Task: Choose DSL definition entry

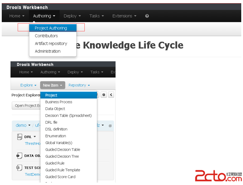Action: pyautogui.click(x=69, y=129)
